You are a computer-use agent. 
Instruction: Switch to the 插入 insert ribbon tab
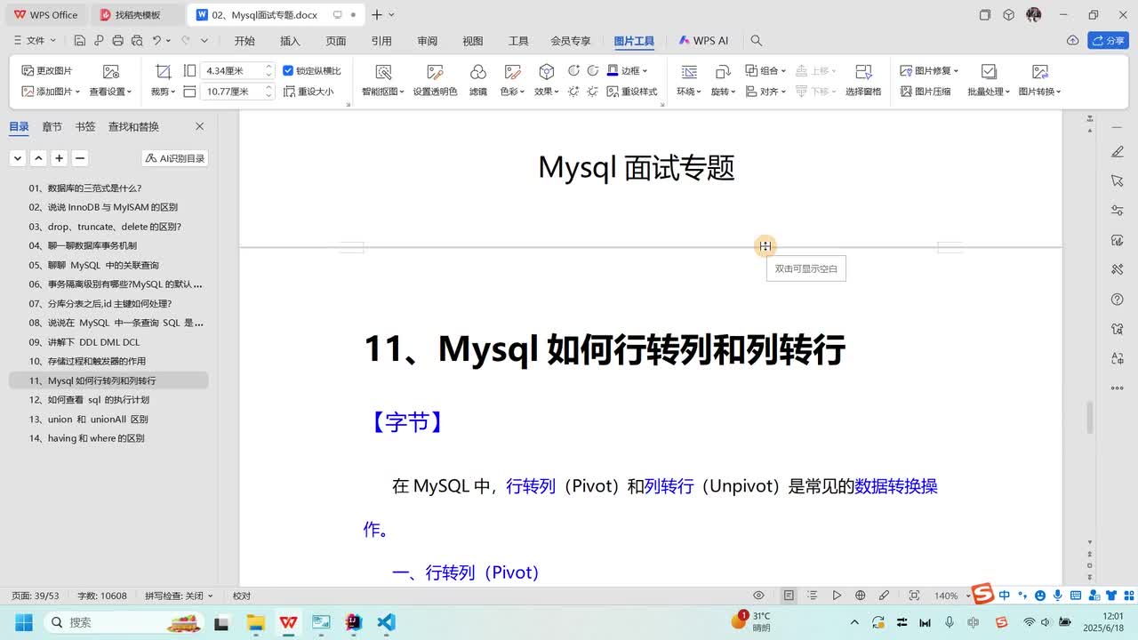pyautogui.click(x=290, y=41)
